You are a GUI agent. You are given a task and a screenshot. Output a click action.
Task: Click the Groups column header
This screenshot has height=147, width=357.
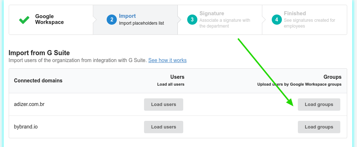(x=332, y=77)
